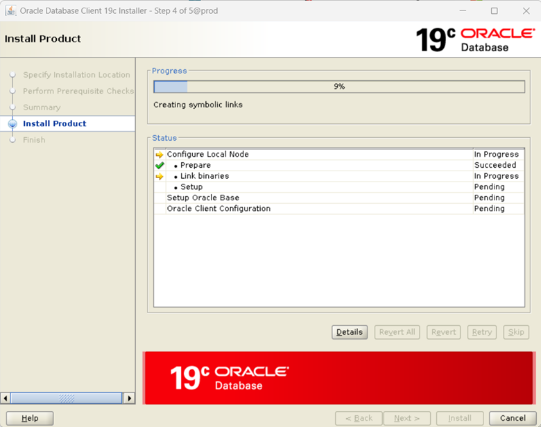This screenshot has width=541, height=427.
Task: Click the Java installer icon in title bar
Action: (10, 10)
